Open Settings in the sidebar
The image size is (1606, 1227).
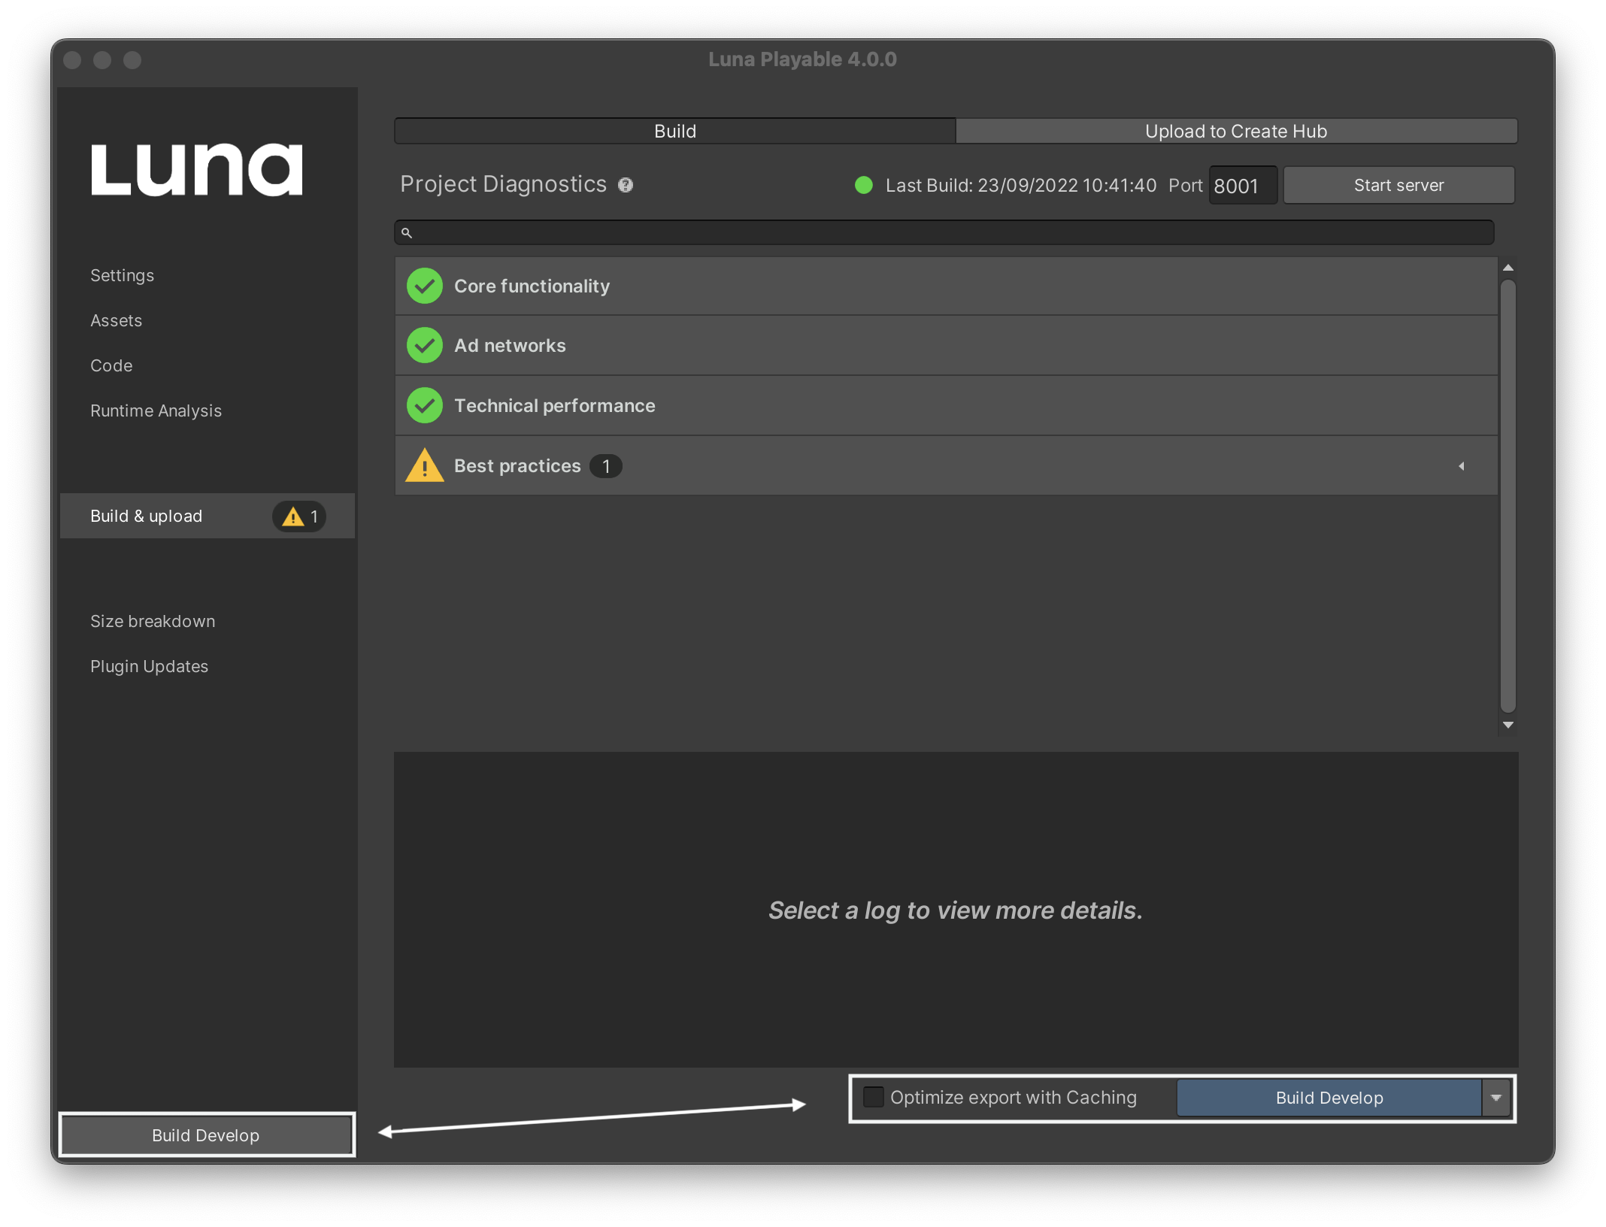click(122, 275)
